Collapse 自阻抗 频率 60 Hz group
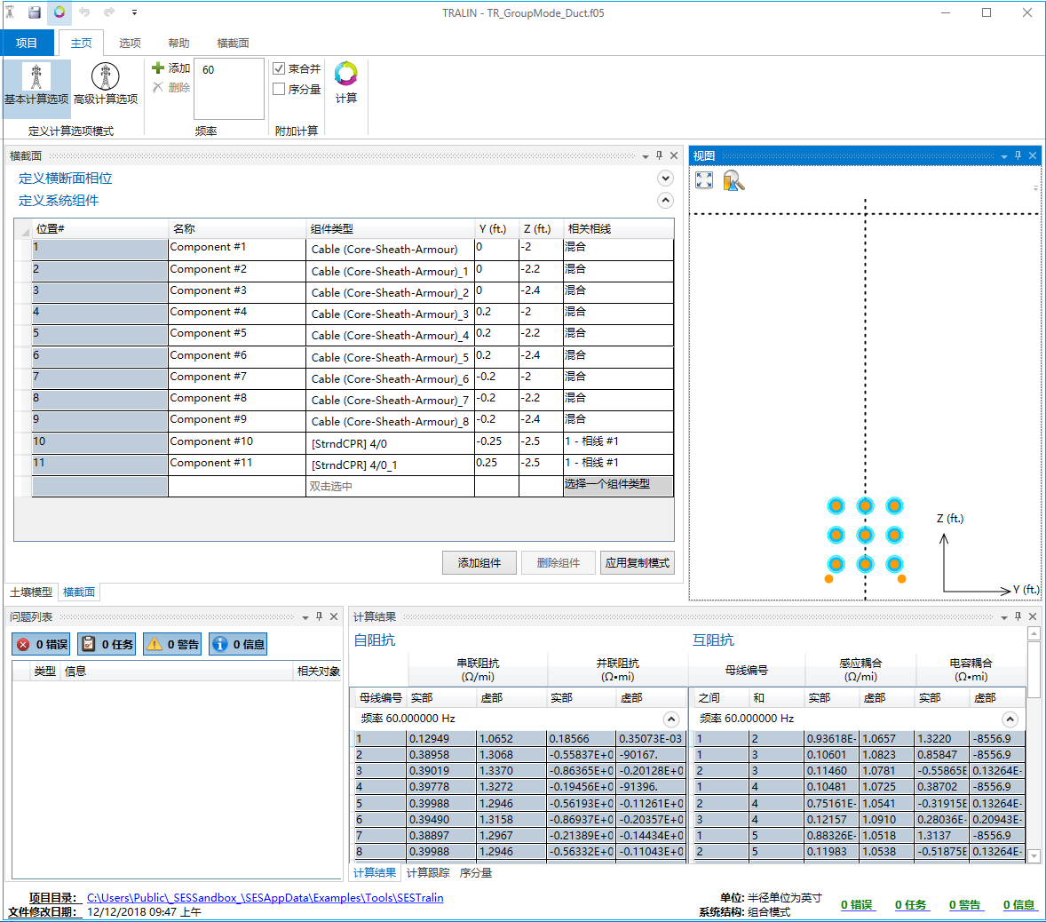 click(671, 719)
